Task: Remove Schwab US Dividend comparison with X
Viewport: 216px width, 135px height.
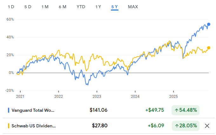Action: 207,126
